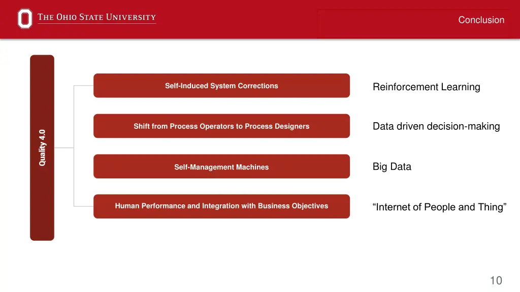Select the vertical Quality 4.0 bar
Image resolution: width=520 pixels, height=292 pixels.
coord(42,148)
